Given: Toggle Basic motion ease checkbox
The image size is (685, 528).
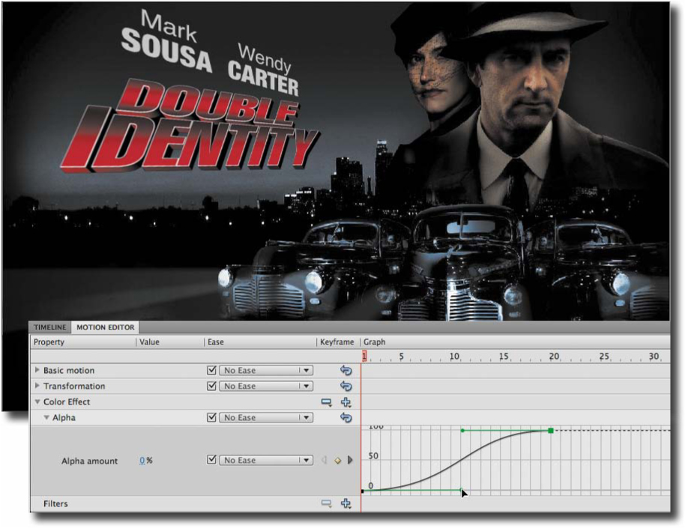Looking at the screenshot, I should coord(211,370).
